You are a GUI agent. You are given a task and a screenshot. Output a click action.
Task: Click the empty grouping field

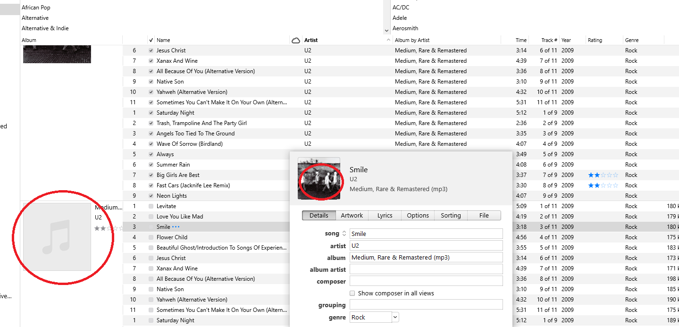[x=426, y=304]
